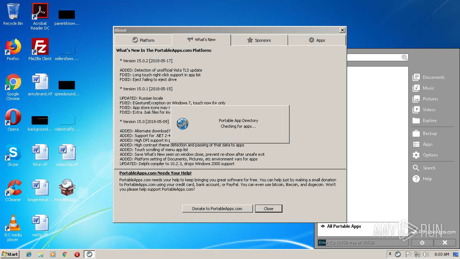Open Documents in PortableApps menu
The width and height of the screenshot is (460, 259).
tap(429, 77)
